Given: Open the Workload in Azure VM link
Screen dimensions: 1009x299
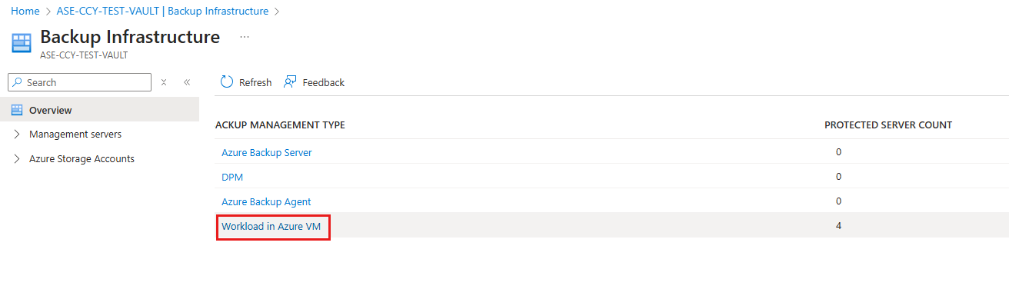Looking at the screenshot, I should (271, 226).
